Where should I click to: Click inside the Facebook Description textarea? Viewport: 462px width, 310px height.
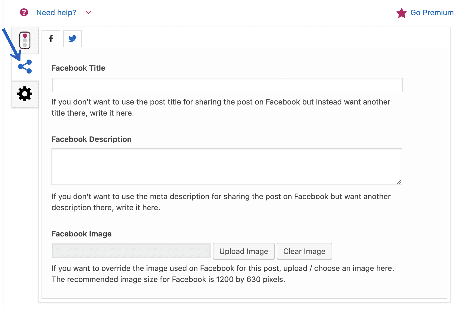pos(227,166)
